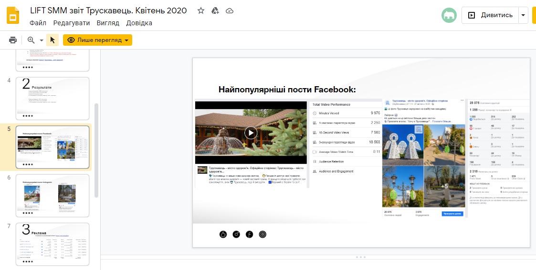The image size is (536, 270).
Task: Select slide 4 Результати thumbnail
Action: 53,99
